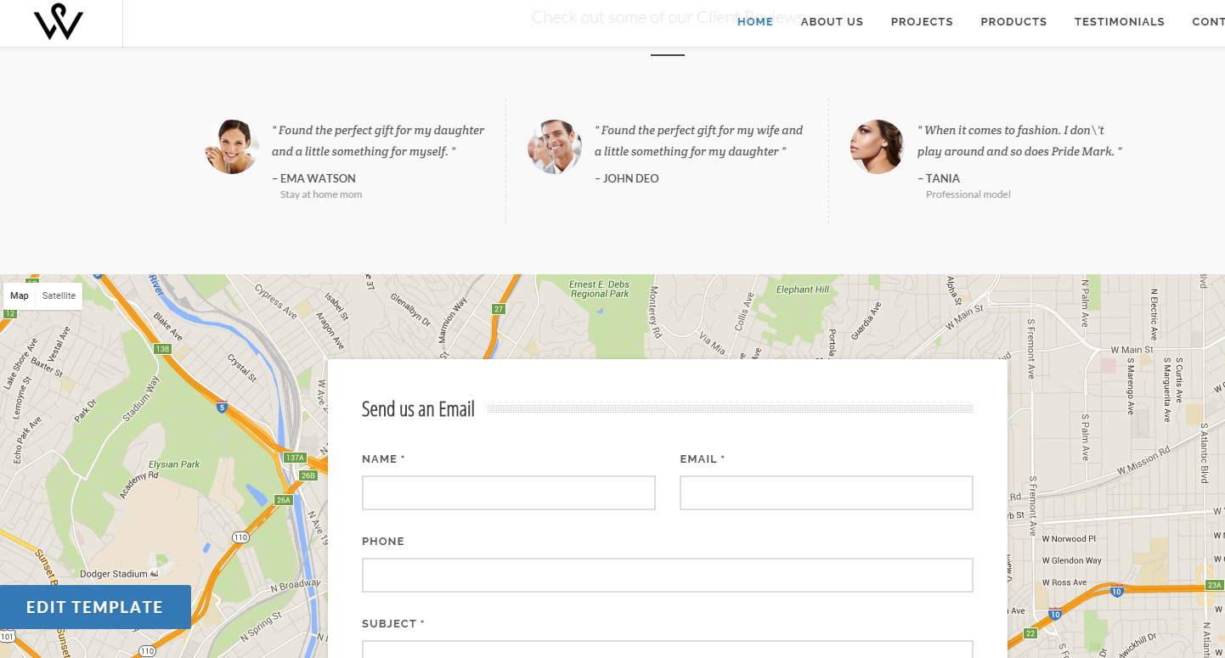View the PRODUCTS page
Viewport: 1225px width, 658px height.
pyautogui.click(x=1013, y=21)
